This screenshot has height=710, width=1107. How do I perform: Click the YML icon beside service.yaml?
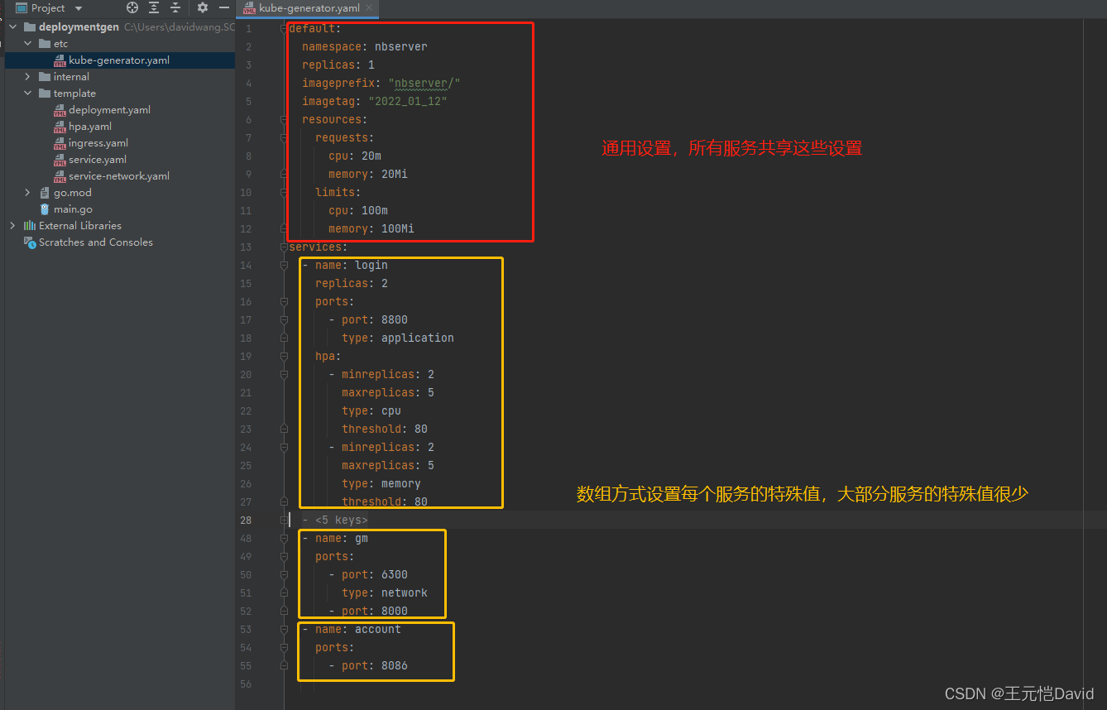[x=60, y=160]
